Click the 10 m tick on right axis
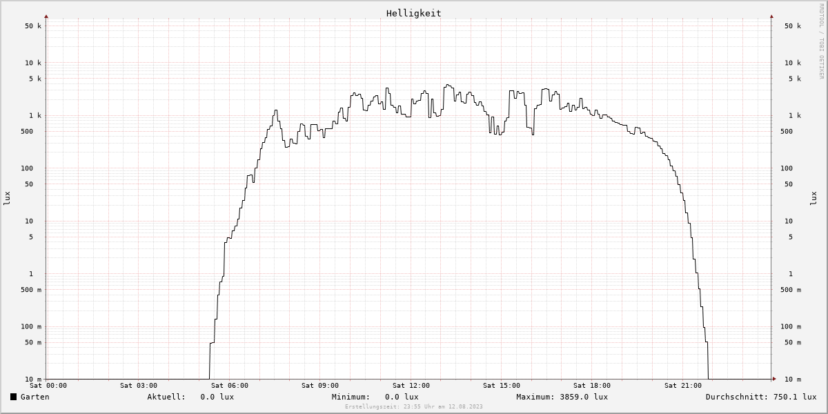The width and height of the screenshot is (828, 414). (793, 379)
